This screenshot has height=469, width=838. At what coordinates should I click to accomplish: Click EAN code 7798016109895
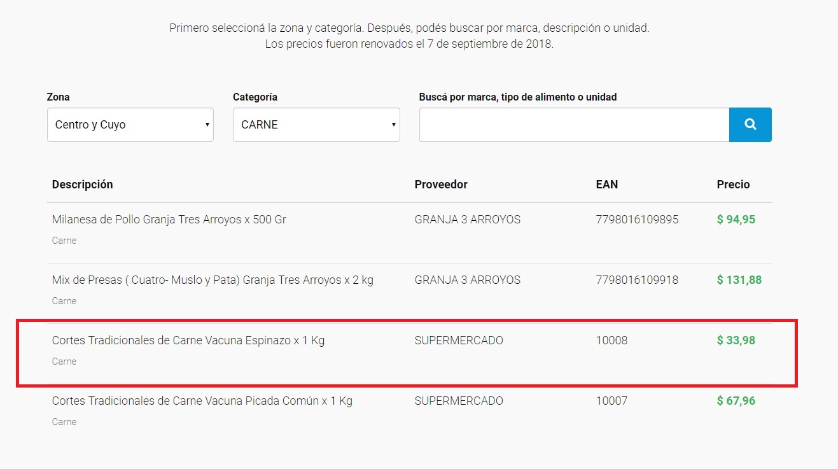click(637, 220)
